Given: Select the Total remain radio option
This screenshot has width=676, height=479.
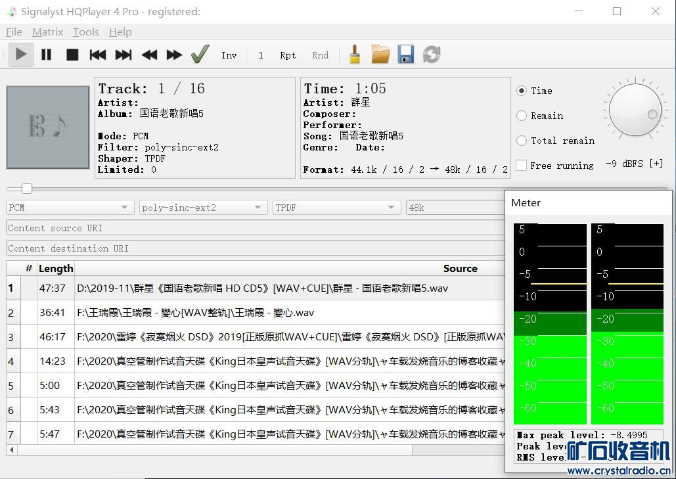Looking at the screenshot, I should [522, 141].
